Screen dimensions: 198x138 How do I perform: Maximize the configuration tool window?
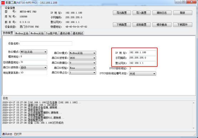pyautogui.click(x=183, y=2)
